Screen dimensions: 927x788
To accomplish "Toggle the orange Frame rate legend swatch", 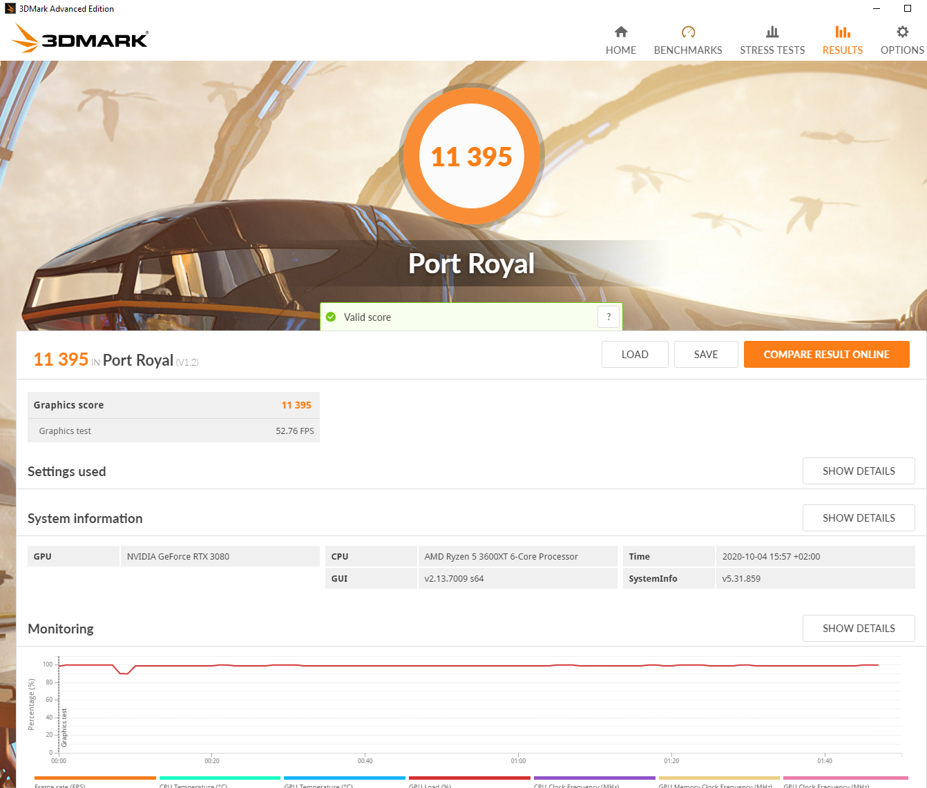I will [95, 778].
